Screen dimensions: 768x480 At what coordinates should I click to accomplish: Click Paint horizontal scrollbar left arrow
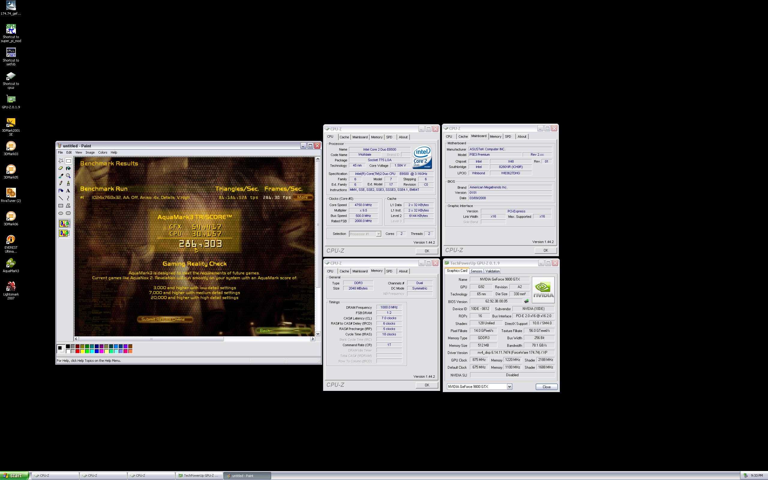(76, 339)
